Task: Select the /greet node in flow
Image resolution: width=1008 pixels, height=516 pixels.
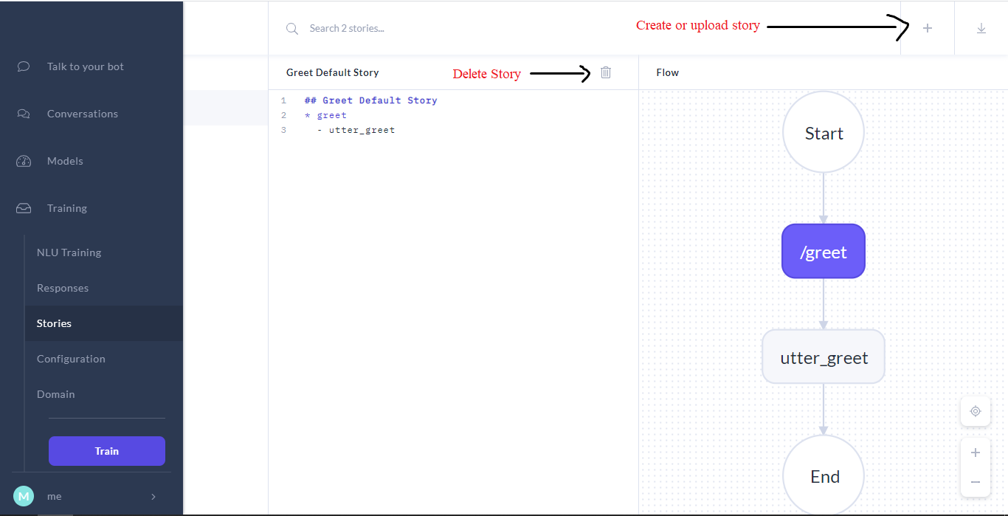Action: coord(823,252)
